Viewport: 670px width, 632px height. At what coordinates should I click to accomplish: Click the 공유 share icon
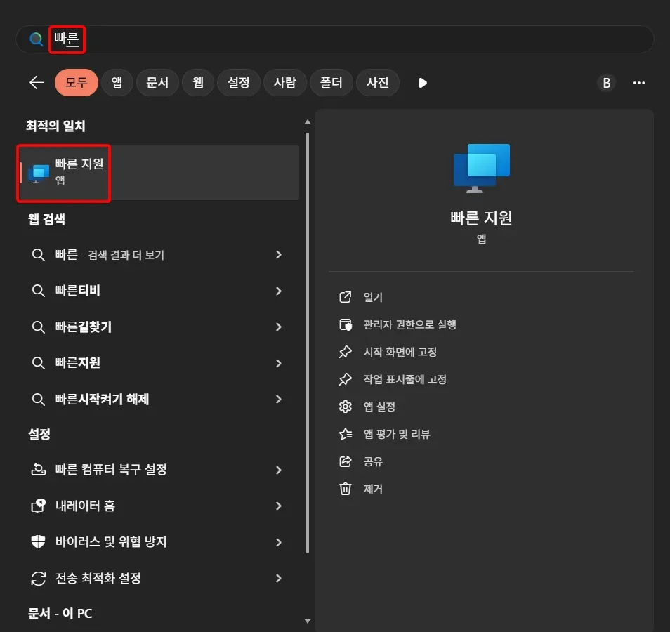pos(345,461)
